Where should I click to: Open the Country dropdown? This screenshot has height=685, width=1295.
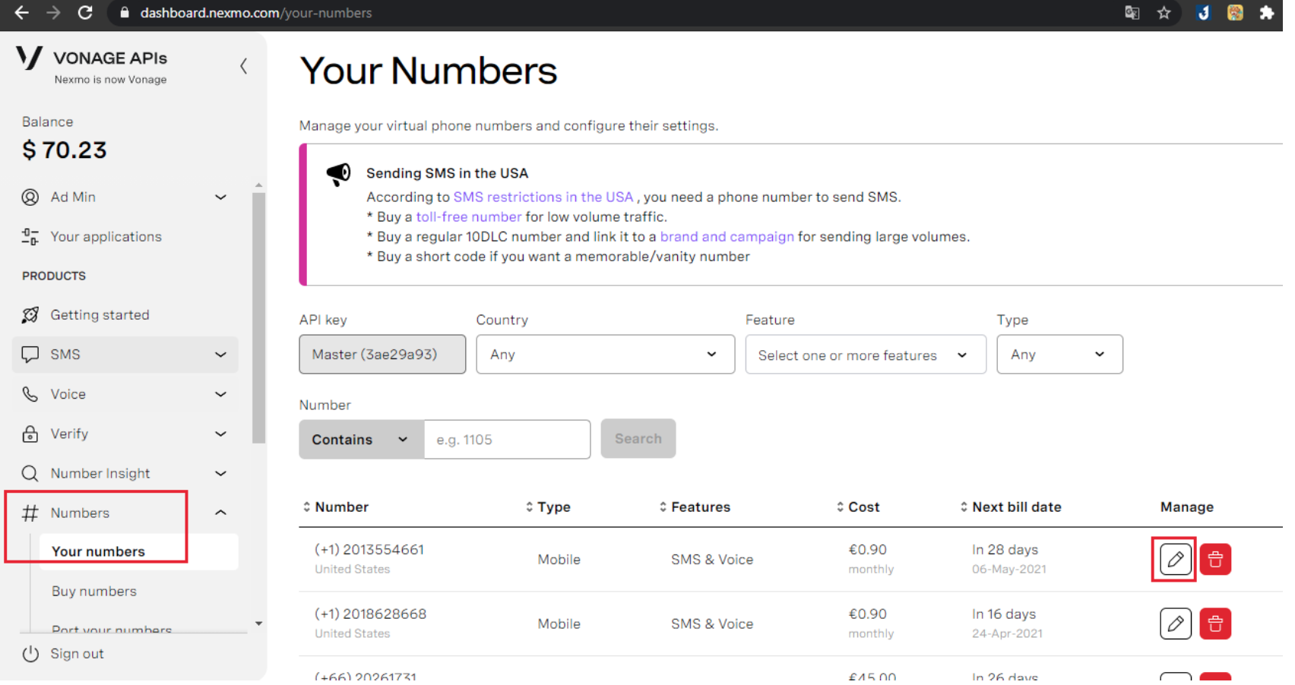[604, 355]
